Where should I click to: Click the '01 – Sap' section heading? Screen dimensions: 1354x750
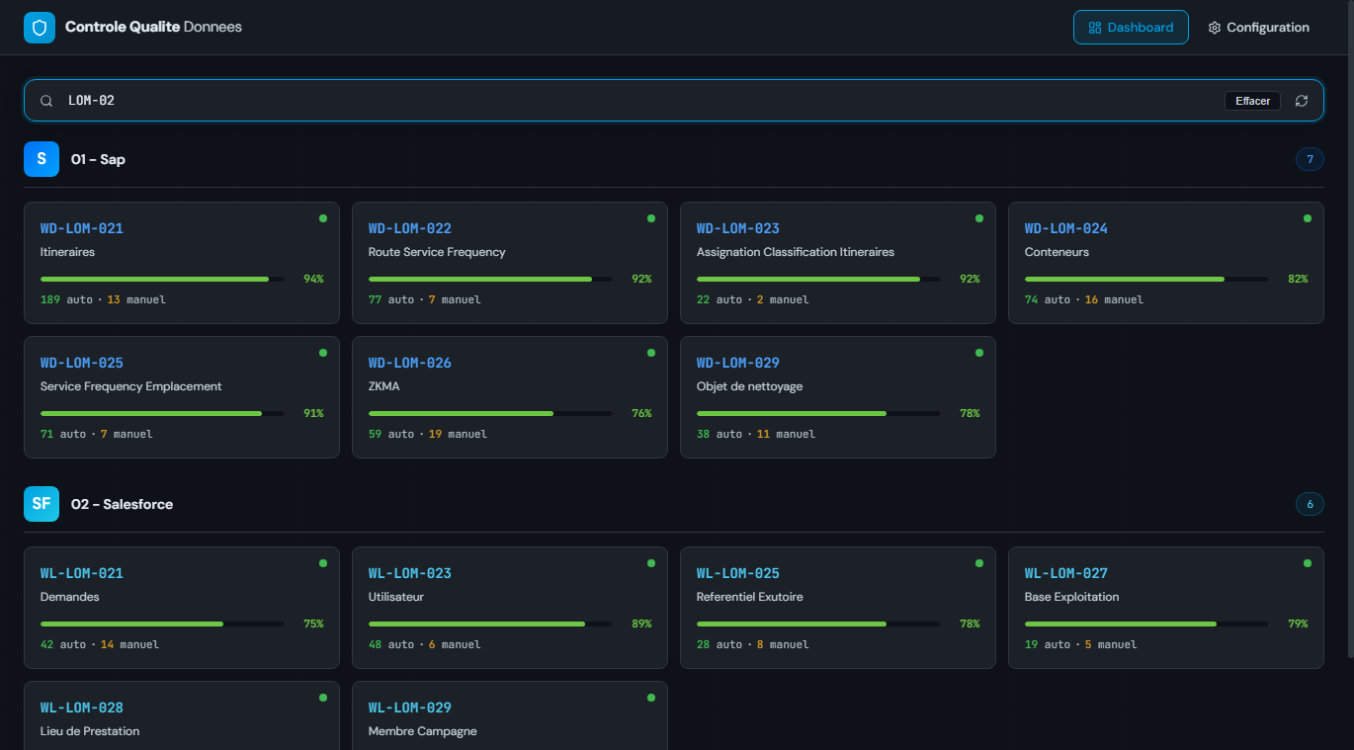tap(98, 159)
